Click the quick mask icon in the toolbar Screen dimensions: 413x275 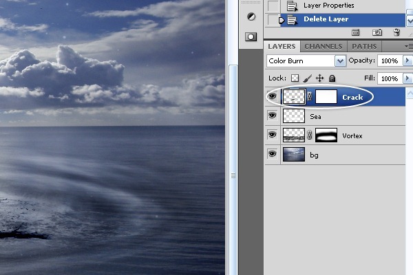(x=251, y=36)
